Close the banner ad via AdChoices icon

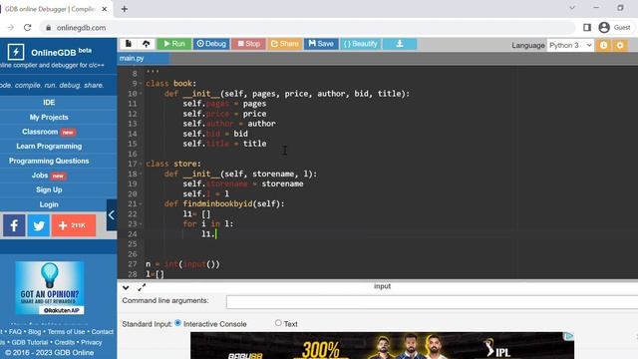point(569,336)
